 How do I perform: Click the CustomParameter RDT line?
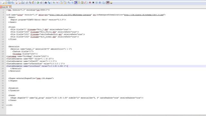(x=30, y=59)
